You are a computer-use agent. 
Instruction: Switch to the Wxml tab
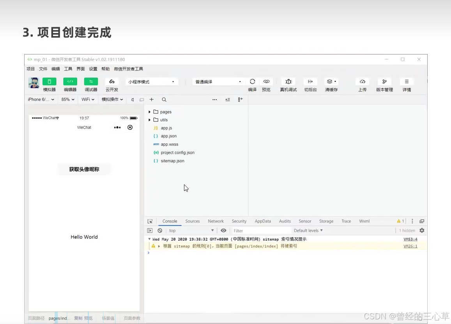tap(364, 221)
